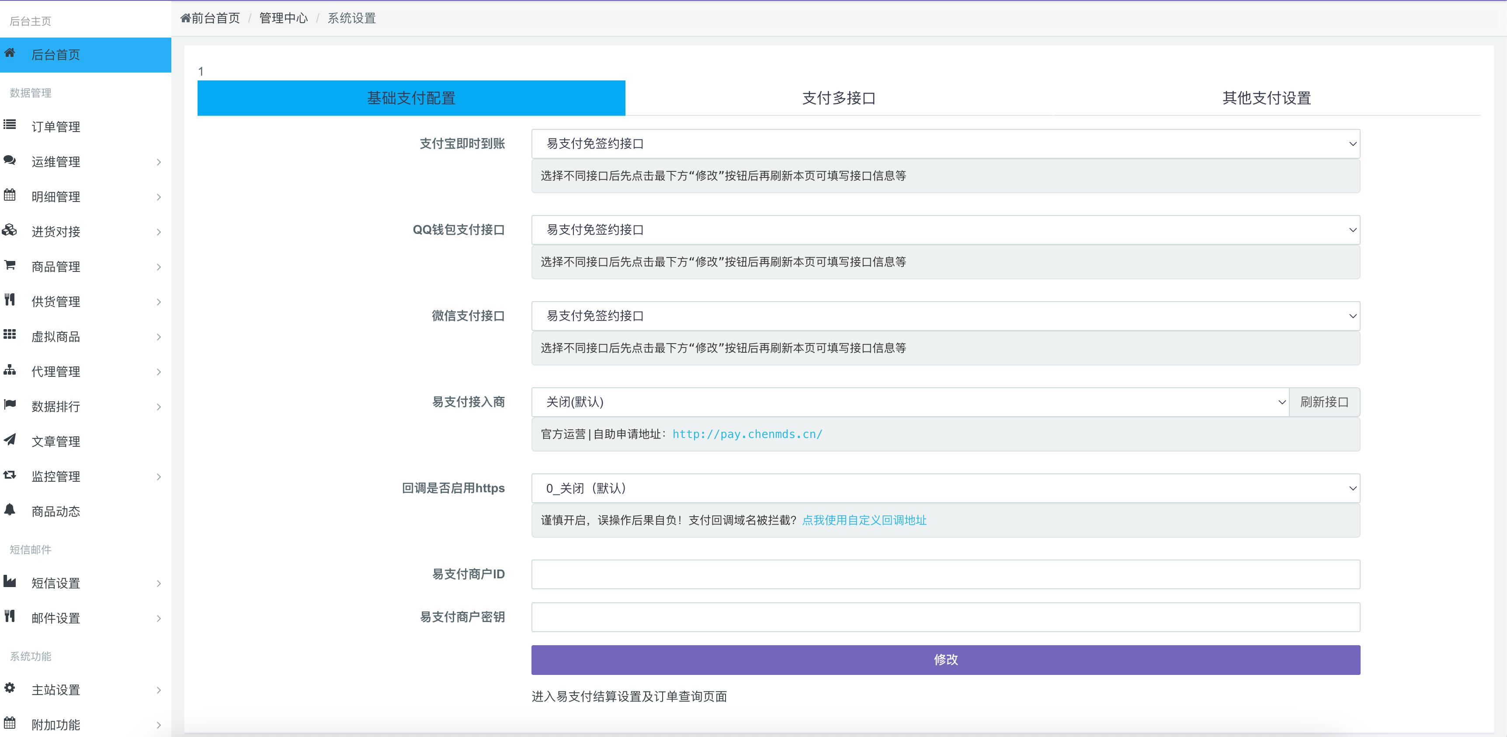Expand the 商品管理 submenu chevron
Image resolution: width=1507 pixels, height=737 pixels.
tap(159, 267)
